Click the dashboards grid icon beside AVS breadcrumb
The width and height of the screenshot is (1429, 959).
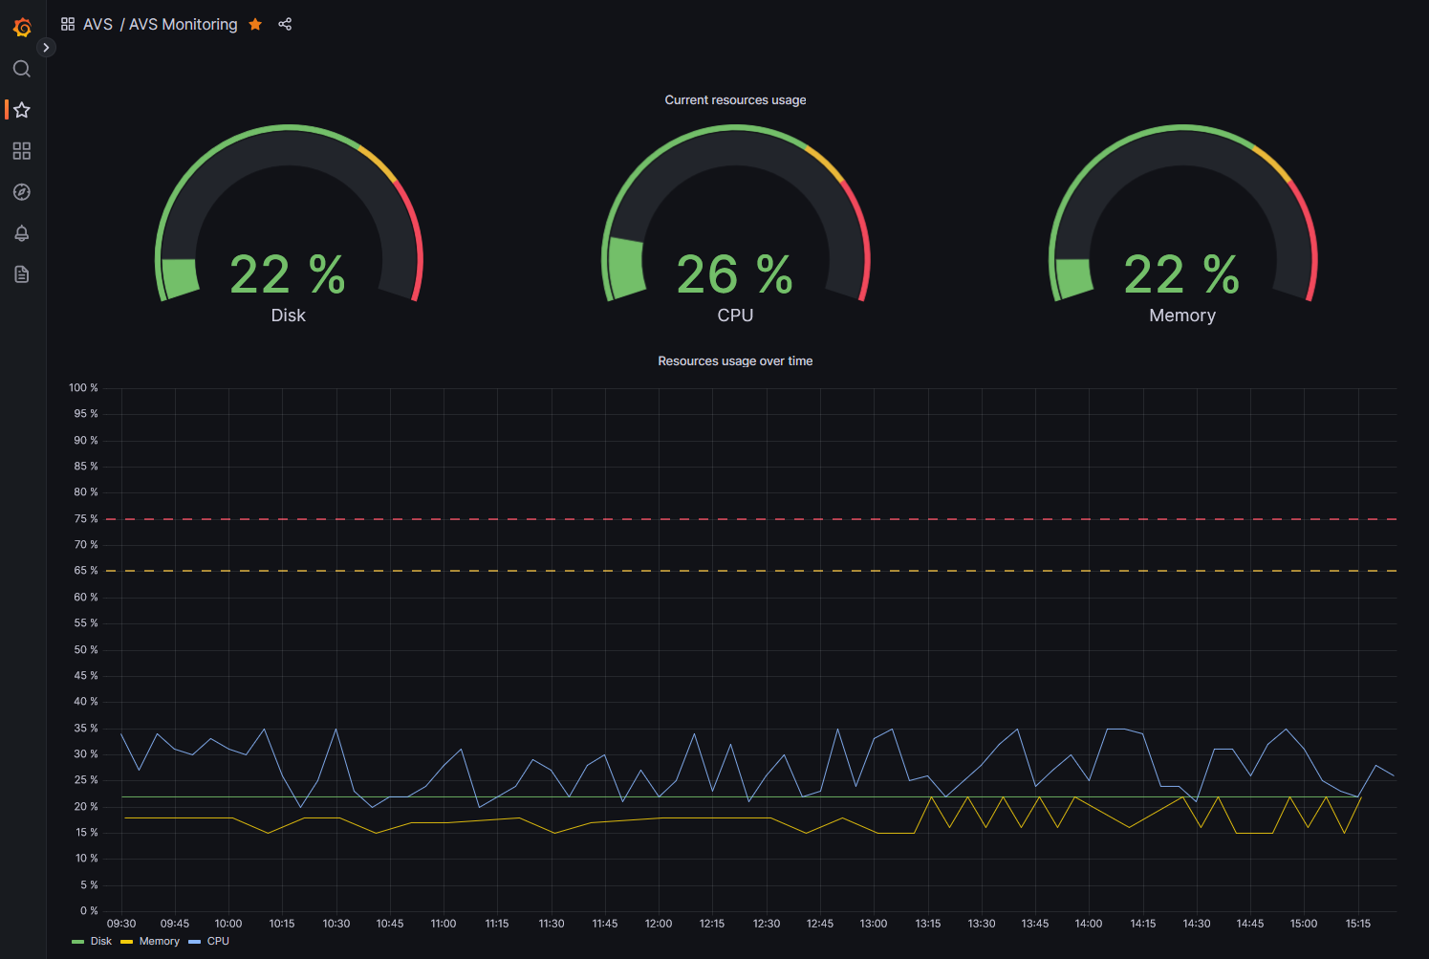point(68,24)
